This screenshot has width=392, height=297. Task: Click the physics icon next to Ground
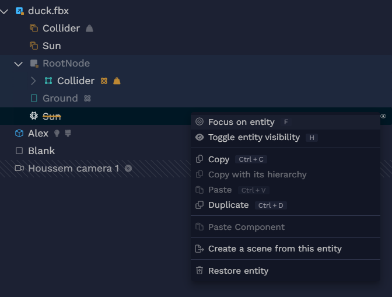[87, 98]
